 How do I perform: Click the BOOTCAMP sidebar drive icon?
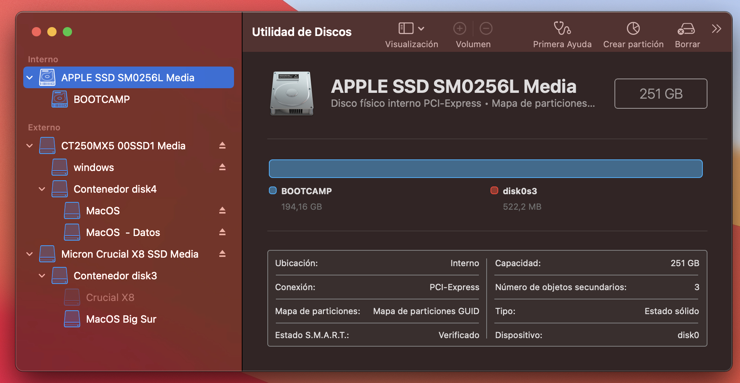(60, 99)
